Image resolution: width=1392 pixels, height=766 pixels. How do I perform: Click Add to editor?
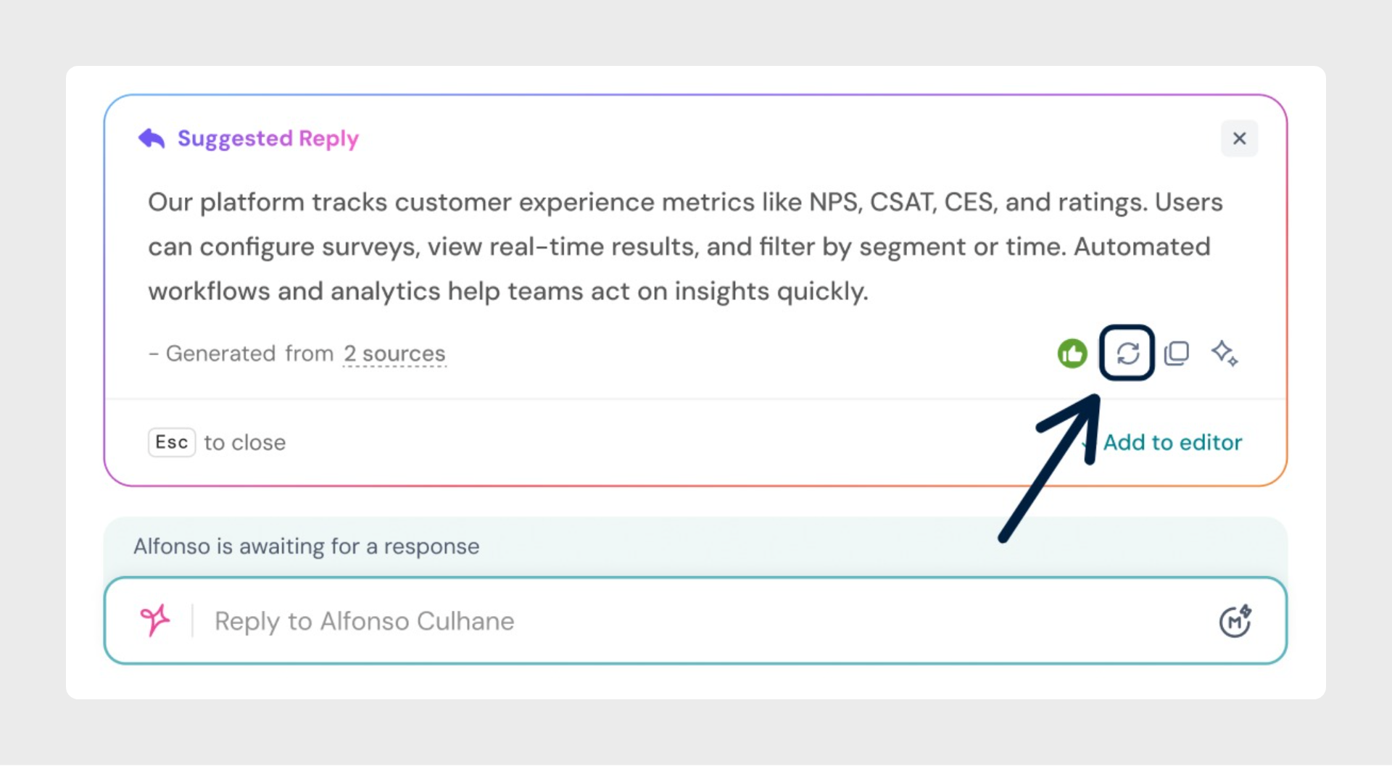point(1172,442)
